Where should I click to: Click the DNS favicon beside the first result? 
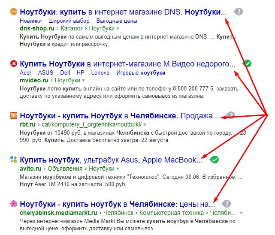pyautogui.click(x=14, y=12)
